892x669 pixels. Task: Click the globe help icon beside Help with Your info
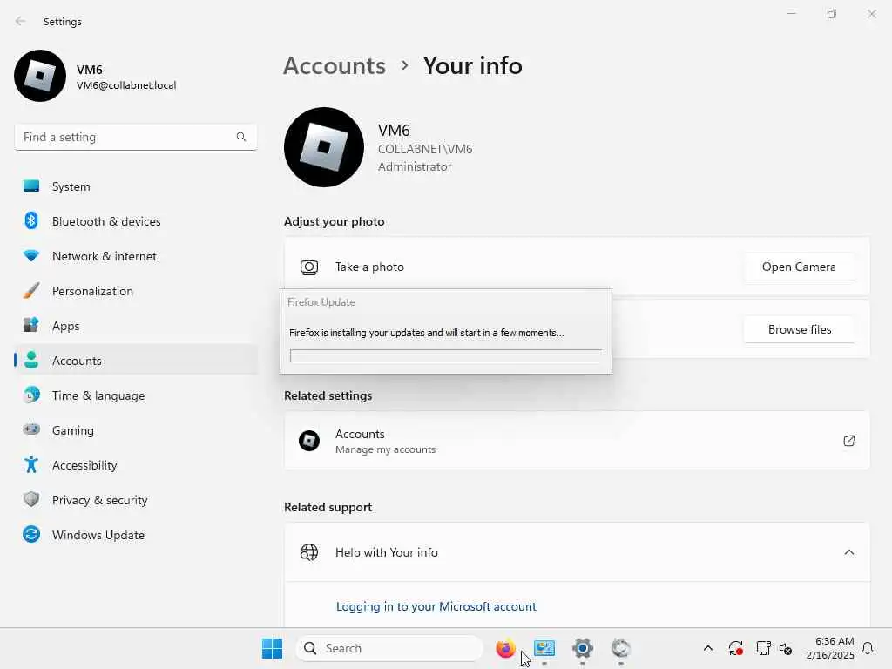pyautogui.click(x=309, y=552)
